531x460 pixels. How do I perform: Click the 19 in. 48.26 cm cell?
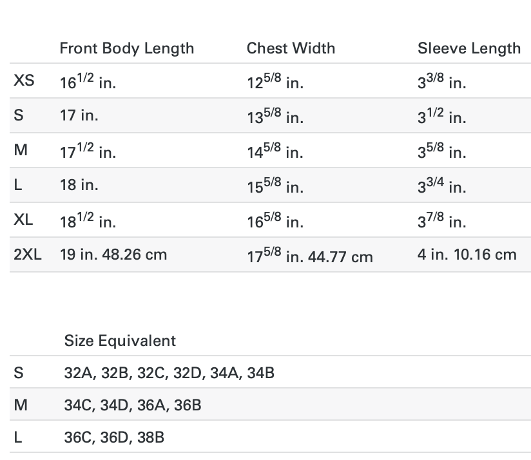[113, 254]
